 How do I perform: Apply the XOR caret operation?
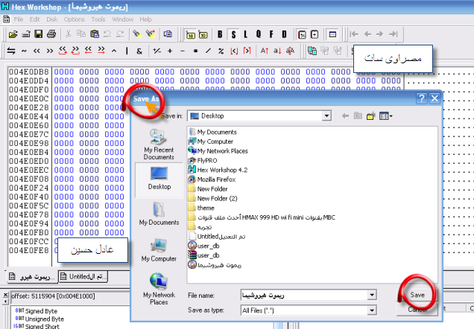pyautogui.click(x=114, y=51)
